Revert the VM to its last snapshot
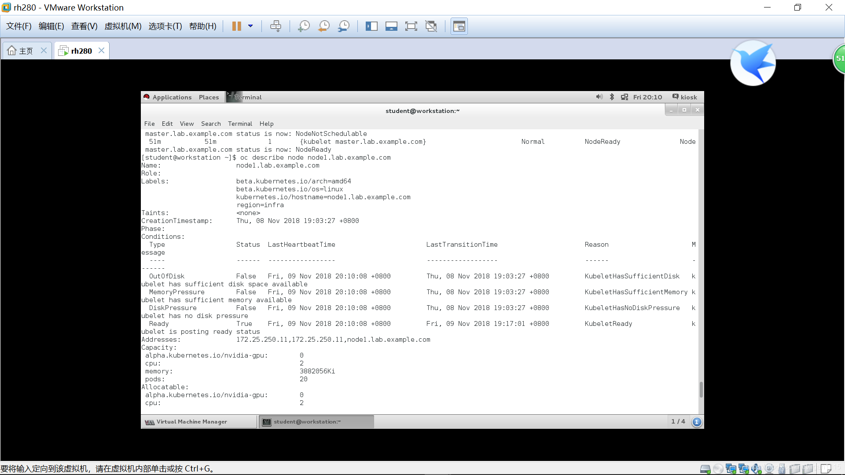The width and height of the screenshot is (845, 475). (x=324, y=26)
